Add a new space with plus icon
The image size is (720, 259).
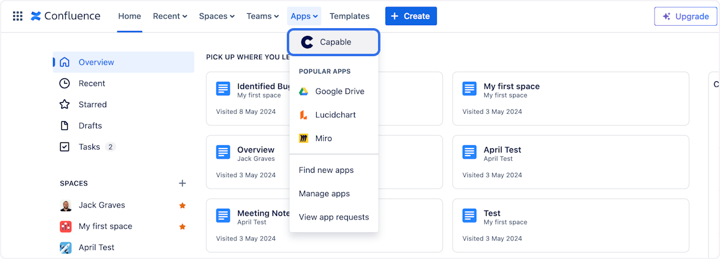point(182,183)
